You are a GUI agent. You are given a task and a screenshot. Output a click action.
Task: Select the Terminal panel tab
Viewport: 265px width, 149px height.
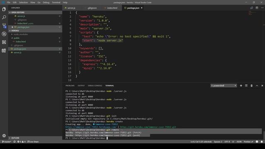point(109,86)
